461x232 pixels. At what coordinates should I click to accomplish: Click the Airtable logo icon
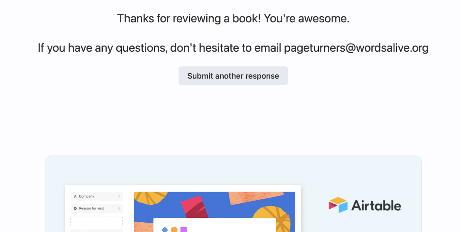point(338,205)
